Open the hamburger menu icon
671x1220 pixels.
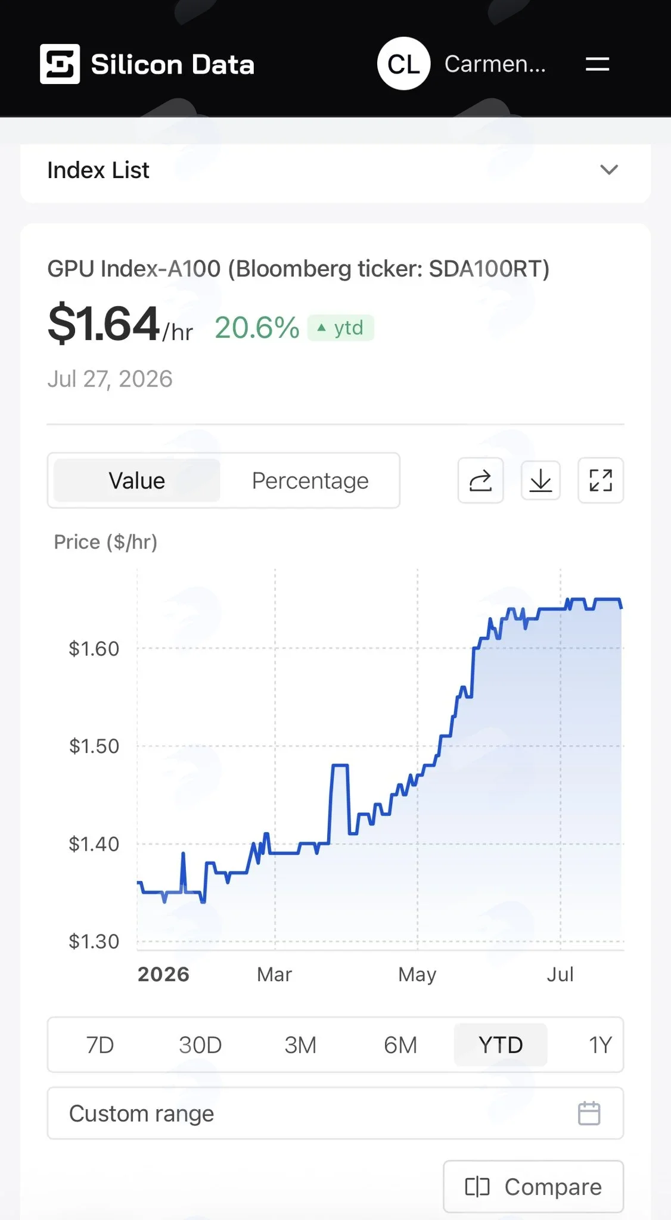coord(597,64)
